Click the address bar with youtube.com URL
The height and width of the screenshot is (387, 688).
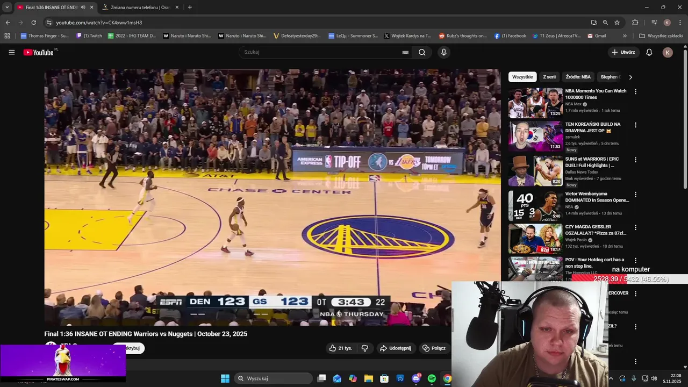[317, 23]
